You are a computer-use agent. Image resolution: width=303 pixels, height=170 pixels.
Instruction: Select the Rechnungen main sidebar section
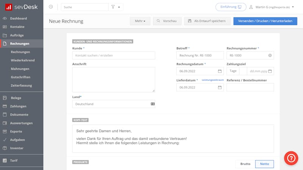[22, 43]
